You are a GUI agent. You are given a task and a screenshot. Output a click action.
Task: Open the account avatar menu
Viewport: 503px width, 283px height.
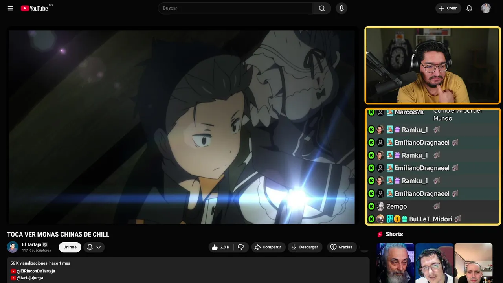click(486, 8)
